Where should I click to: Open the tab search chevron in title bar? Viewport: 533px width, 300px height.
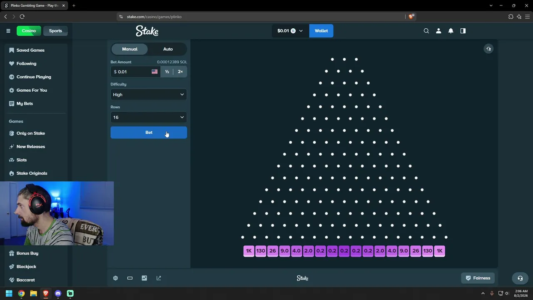[491, 5]
